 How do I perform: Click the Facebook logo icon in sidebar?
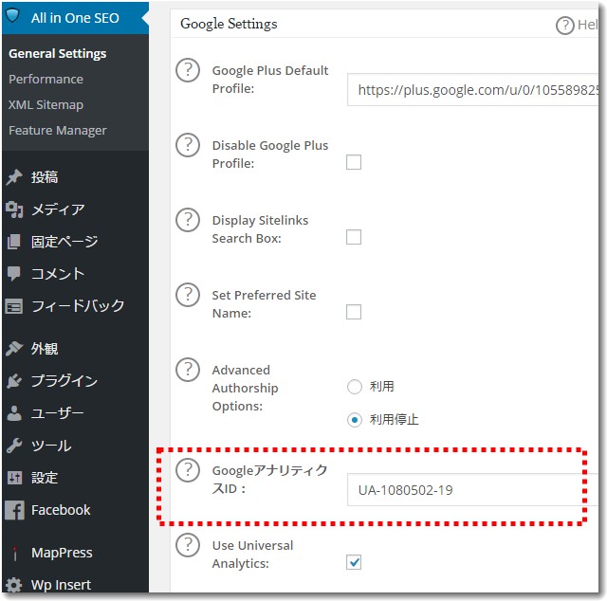14,510
